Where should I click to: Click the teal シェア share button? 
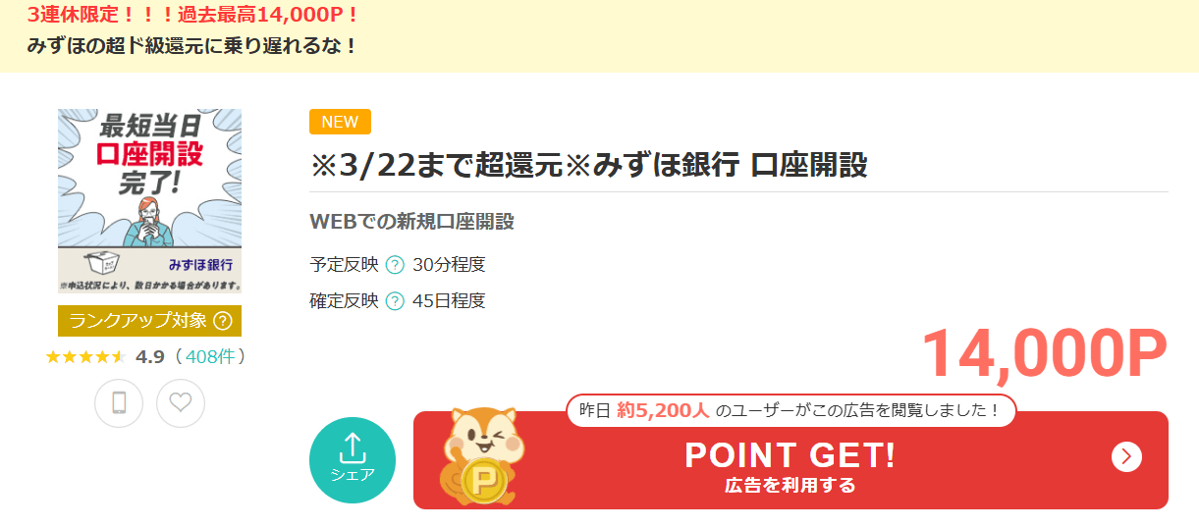[353, 460]
